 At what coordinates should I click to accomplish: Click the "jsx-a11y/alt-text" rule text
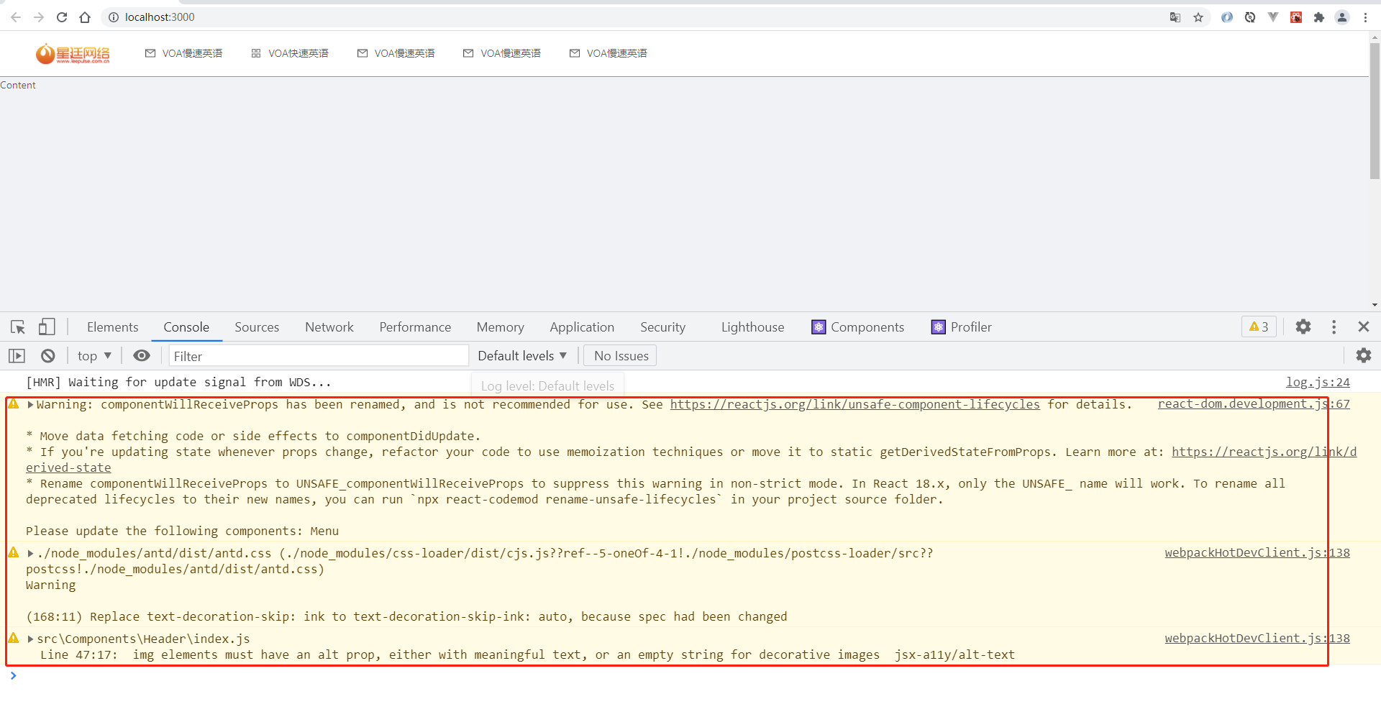(x=954, y=655)
